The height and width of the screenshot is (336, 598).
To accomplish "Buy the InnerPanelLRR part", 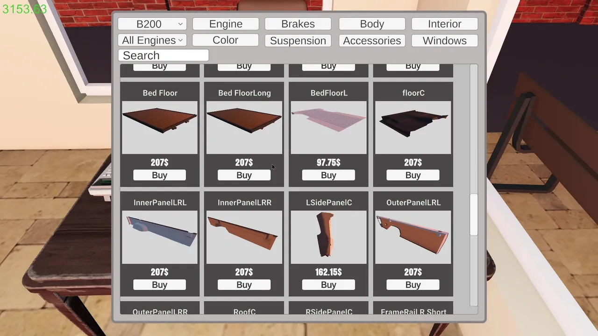I will click(x=244, y=285).
